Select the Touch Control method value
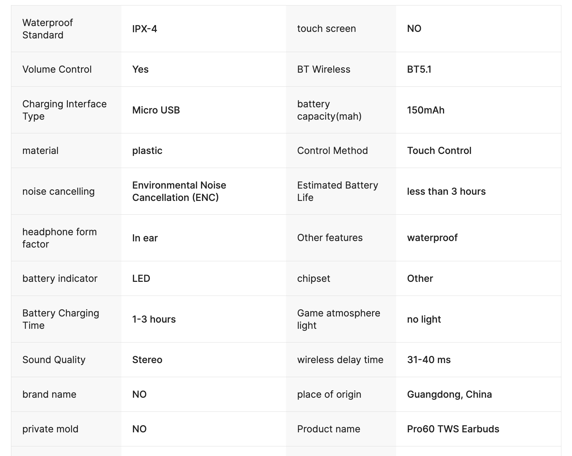572x456 pixels. click(x=439, y=151)
